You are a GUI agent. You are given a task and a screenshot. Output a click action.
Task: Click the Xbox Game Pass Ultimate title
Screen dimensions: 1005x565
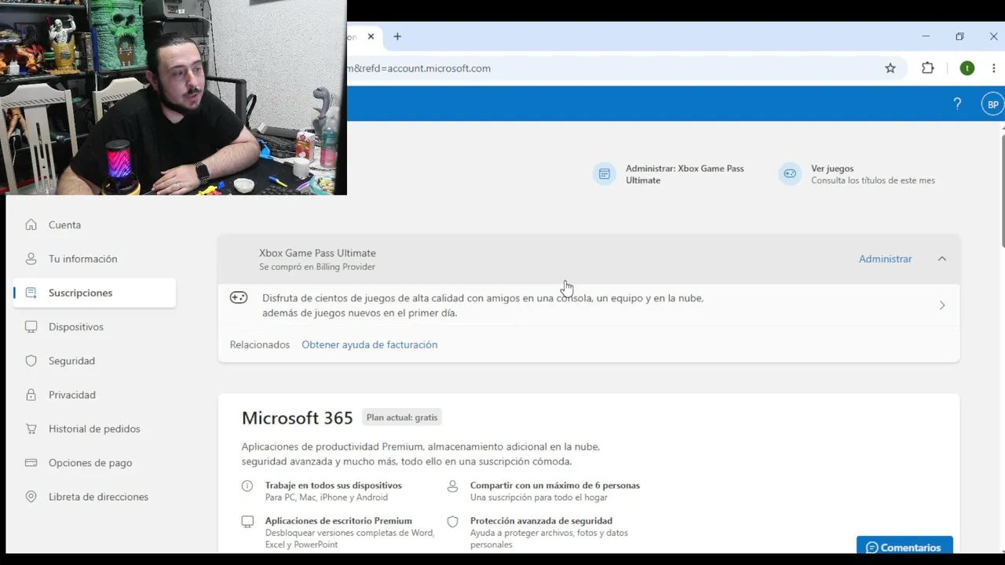[x=317, y=253]
